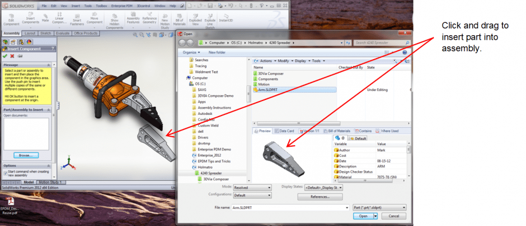Viewport: 526px width, 226px height.
Task: Open the Tools menu in SolidWorks
Action: (x=88, y=6)
